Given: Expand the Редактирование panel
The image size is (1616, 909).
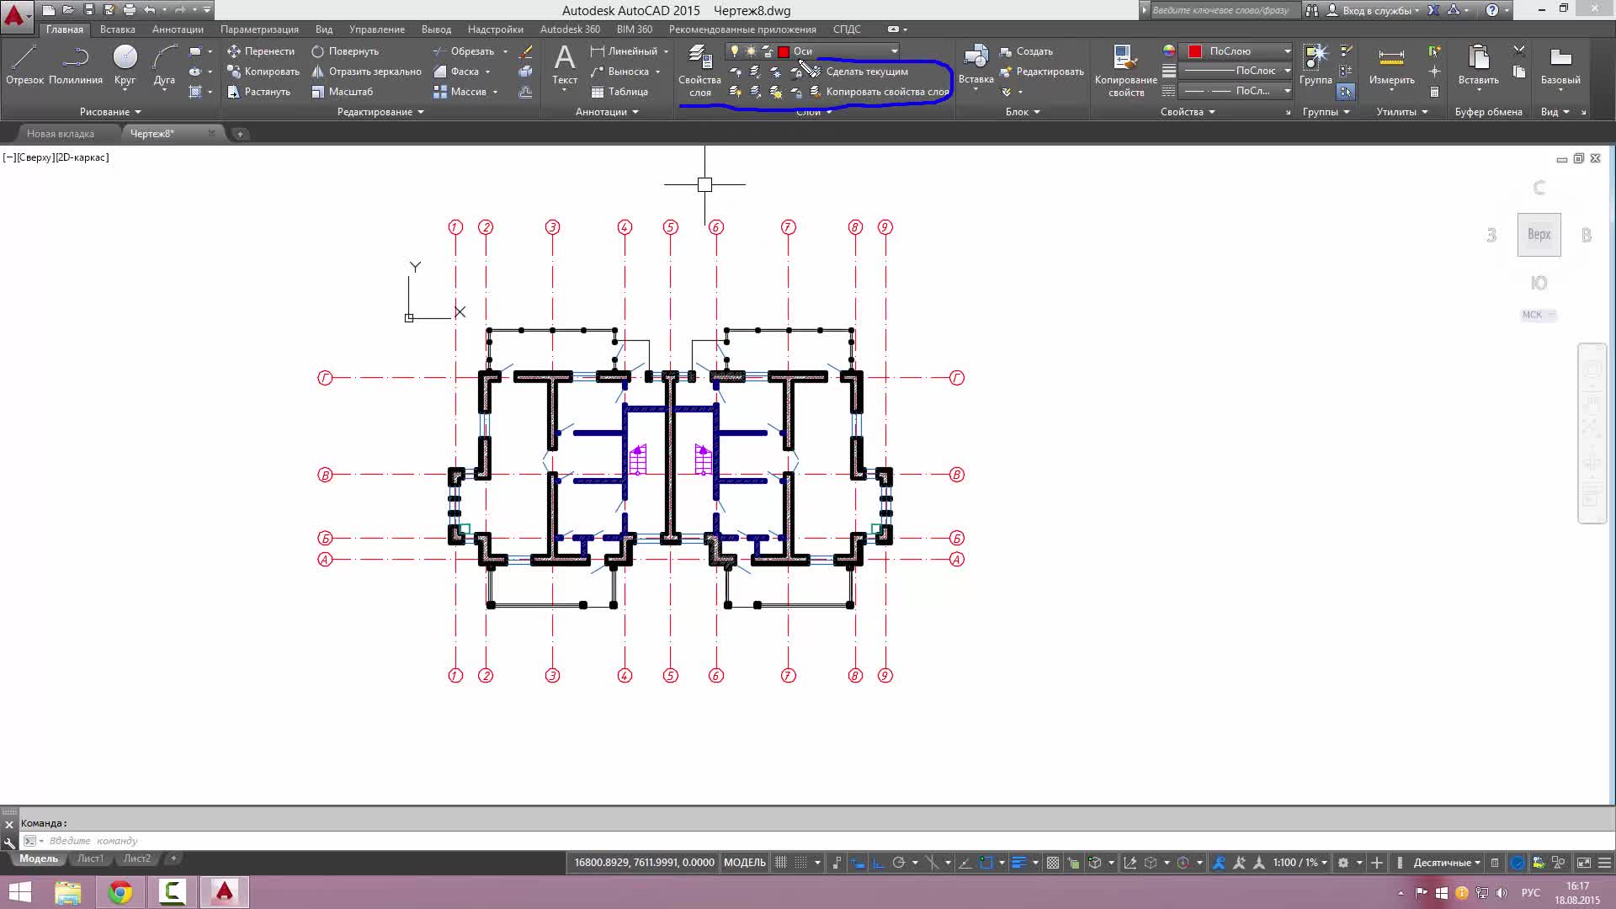Looking at the screenshot, I should [380, 112].
